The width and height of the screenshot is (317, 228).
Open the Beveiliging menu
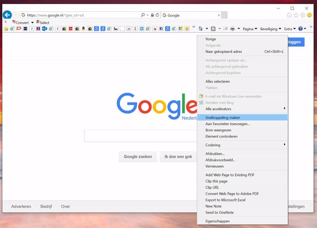pos(270,29)
